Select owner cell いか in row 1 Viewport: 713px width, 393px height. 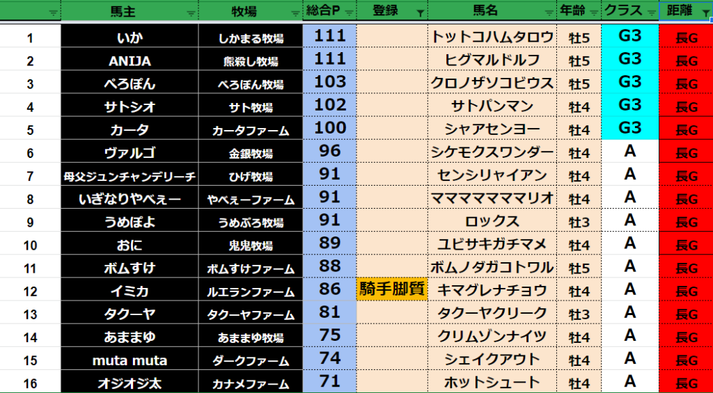point(130,38)
